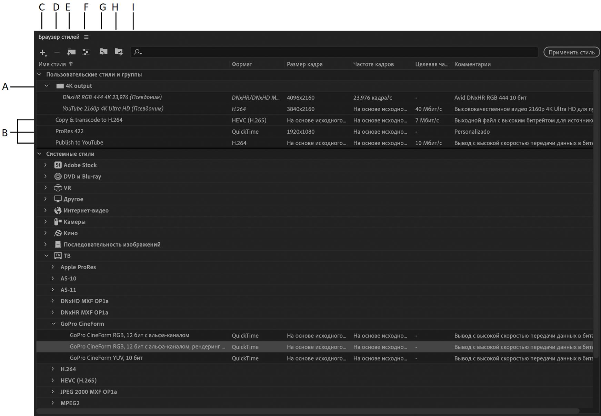Select YouTube 2160p 4K Ultra HD preset
The width and height of the screenshot is (601, 416).
pos(113,109)
